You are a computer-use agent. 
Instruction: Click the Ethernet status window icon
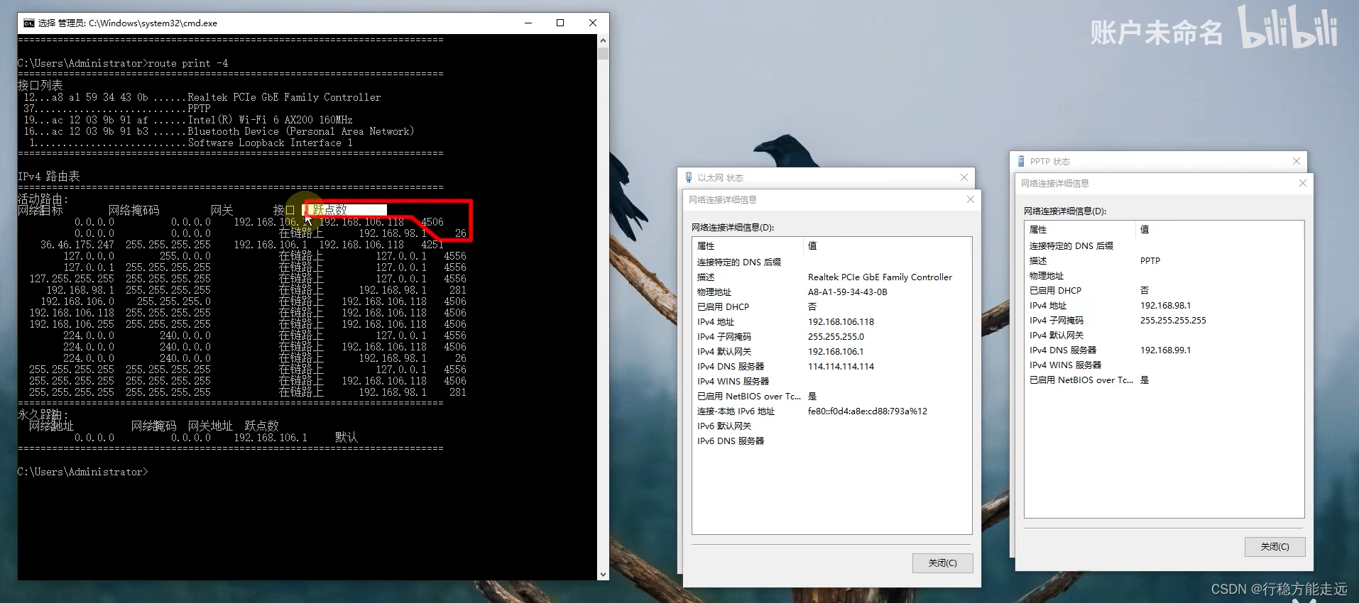coord(689,177)
